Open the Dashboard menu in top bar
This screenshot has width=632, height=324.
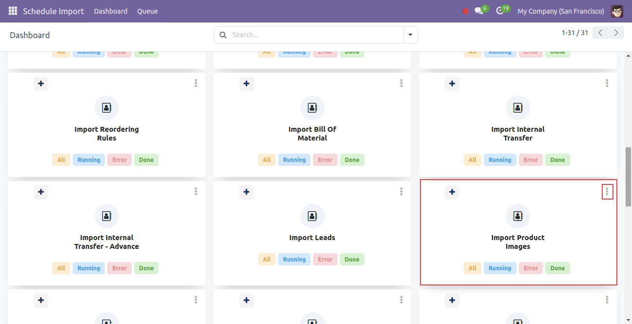[x=111, y=11]
